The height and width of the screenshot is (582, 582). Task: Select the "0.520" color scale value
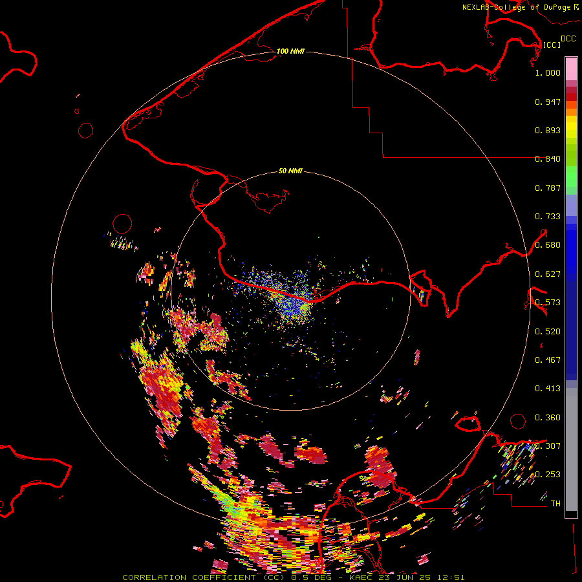click(548, 332)
